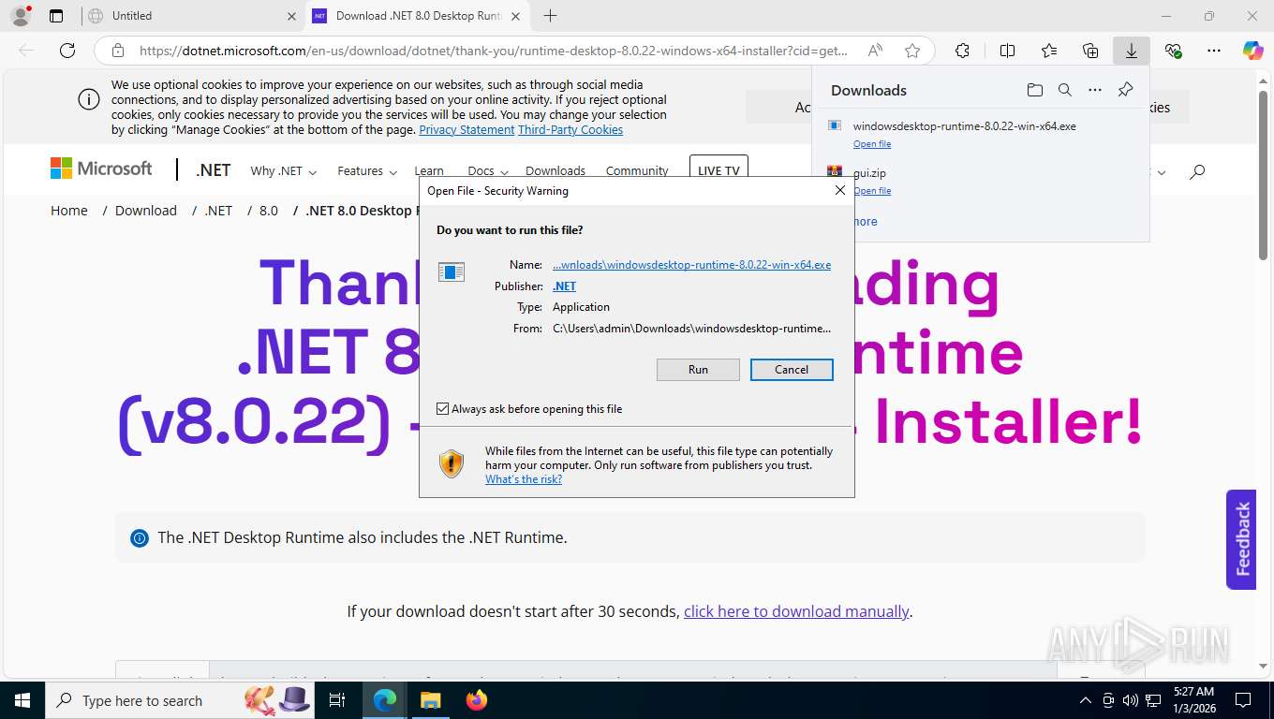Click the .NET home link in header
Viewport: 1274px width, 719px height.
pos(213,170)
